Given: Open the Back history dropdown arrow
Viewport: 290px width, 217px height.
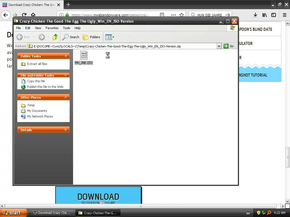Looking at the screenshot, I should tap(34, 37).
